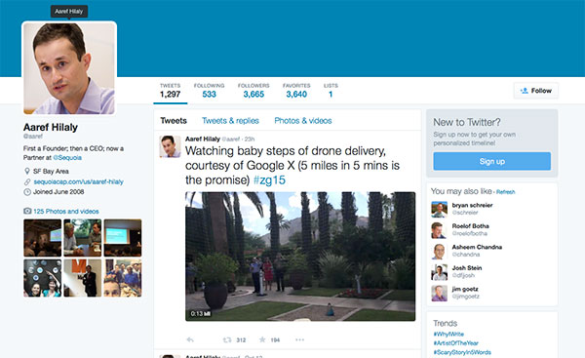Click the retweet count 312
The image size is (585, 358).
coord(241,340)
